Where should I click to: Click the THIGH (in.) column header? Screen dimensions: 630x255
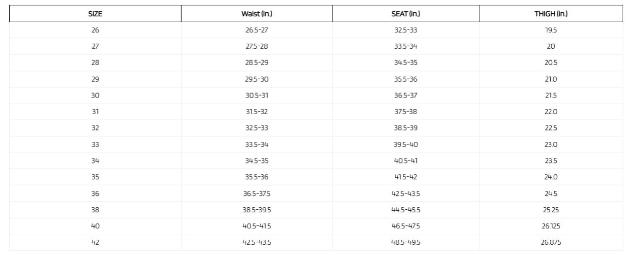click(551, 14)
